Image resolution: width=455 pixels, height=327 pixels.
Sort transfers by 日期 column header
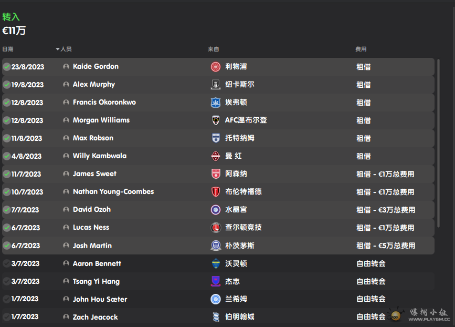[x=8, y=49]
